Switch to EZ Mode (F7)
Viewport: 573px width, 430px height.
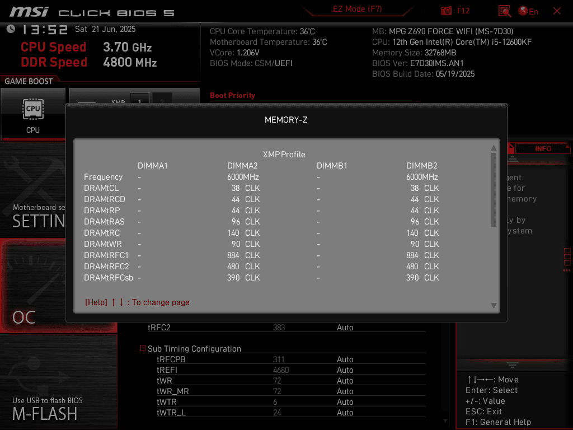(x=357, y=9)
